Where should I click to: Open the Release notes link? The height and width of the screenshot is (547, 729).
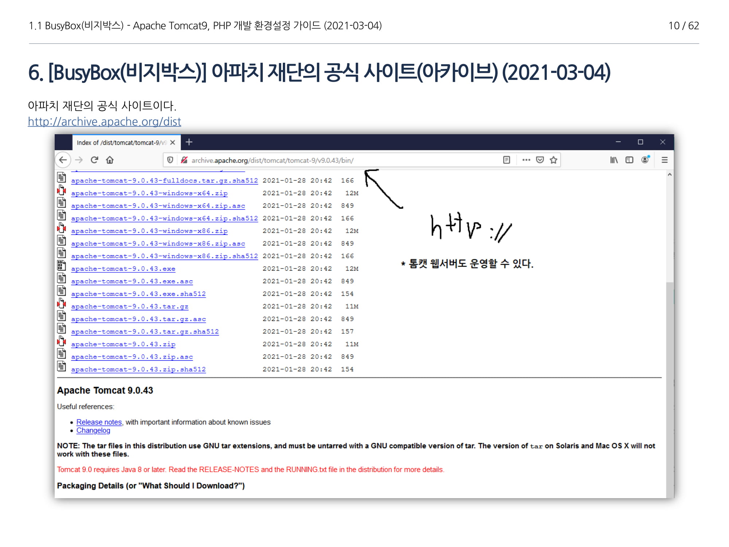pos(99,422)
